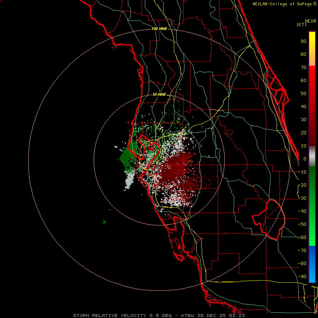Click the 30 value on the velocity scale
318x318 pixels.
[x=304, y=120]
